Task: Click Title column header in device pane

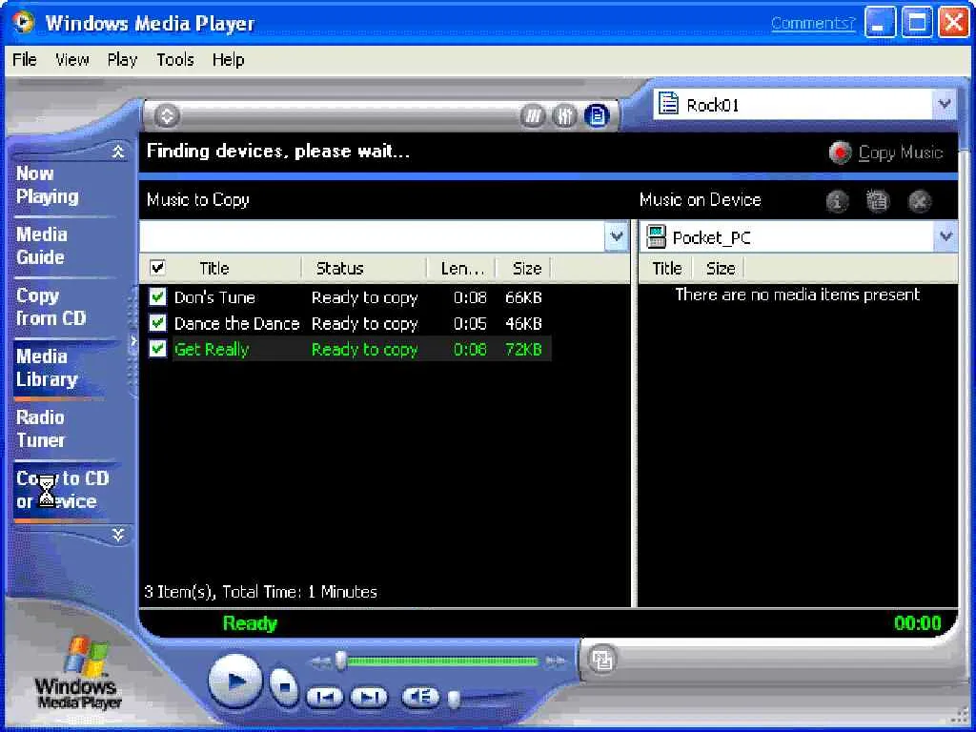Action: coord(666,268)
